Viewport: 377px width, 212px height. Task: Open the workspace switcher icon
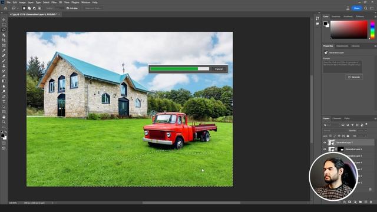click(372, 8)
